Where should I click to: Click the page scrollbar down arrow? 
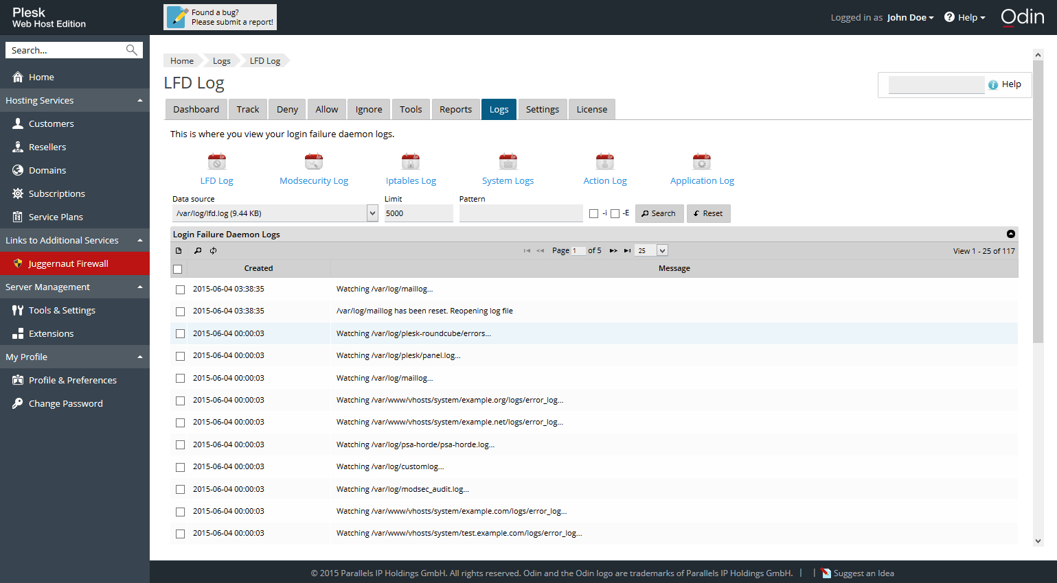pos(1038,541)
